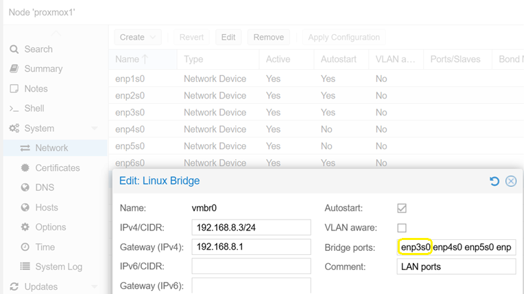Image resolution: width=530 pixels, height=294 pixels.
Task: Click the Updates refresh icon
Action: (x=14, y=286)
